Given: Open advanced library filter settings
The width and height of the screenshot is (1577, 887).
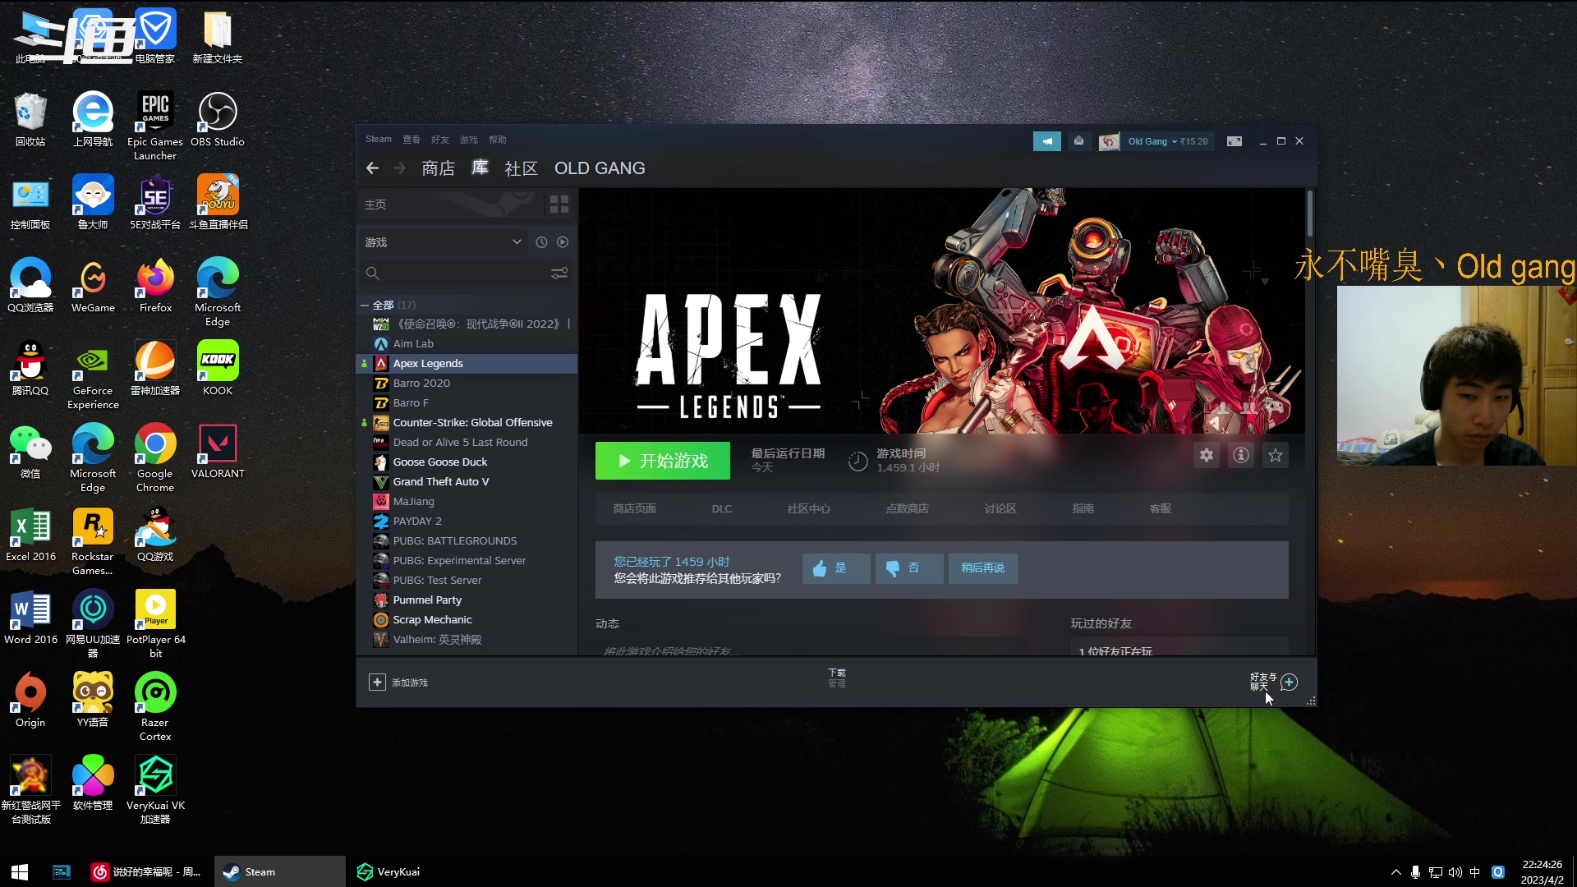Looking at the screenshot, I should tap(559, 273).
